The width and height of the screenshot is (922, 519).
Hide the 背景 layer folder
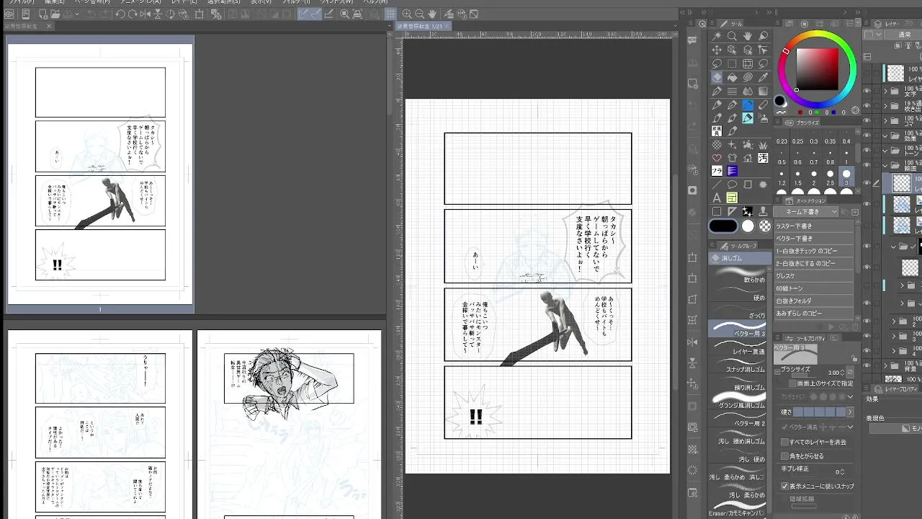point(867,367)
